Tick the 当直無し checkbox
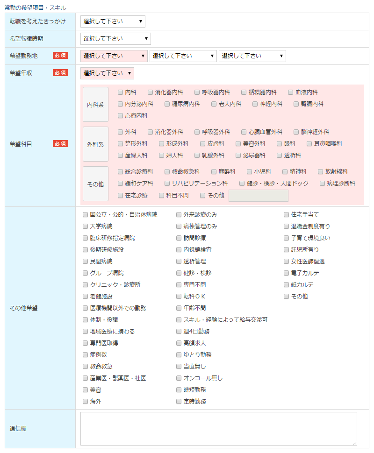Viewport: 374px width, 453px height. point(179,367)
